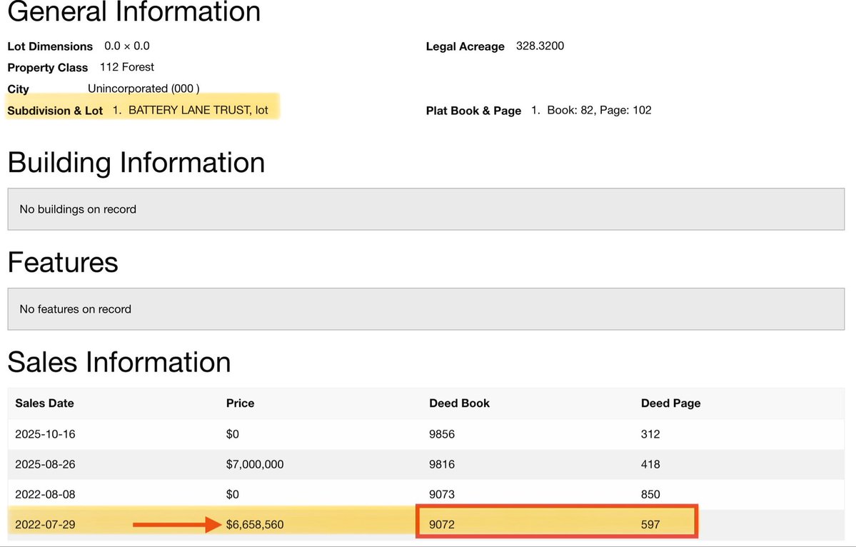Select the Unincorporated (000) city value

[143, 89]
